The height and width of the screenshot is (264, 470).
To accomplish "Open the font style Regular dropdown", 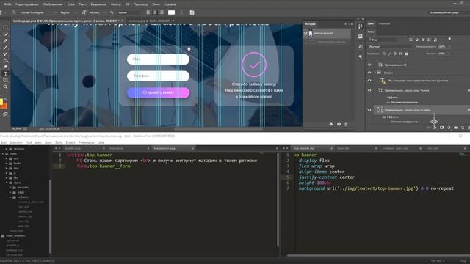I will 68,12.
